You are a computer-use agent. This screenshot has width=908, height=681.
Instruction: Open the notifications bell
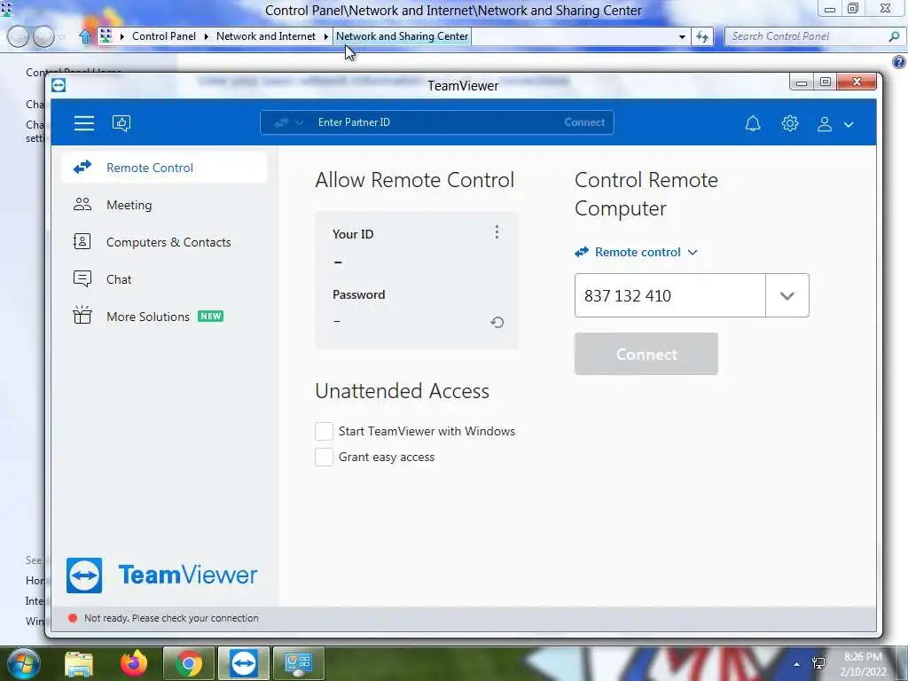coord(752,123)
